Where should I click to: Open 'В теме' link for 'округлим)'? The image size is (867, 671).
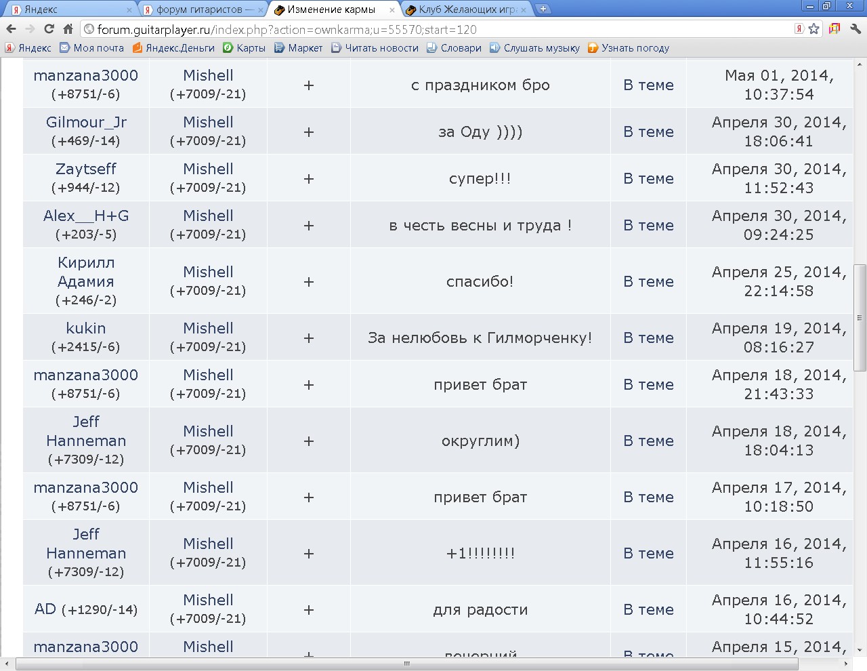pos(648,441)
